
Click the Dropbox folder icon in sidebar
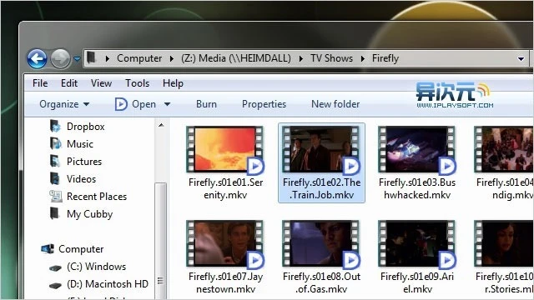(55, 126)
